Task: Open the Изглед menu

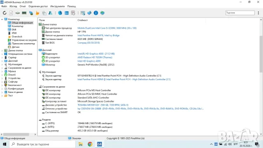Action: (x=13, y=7)
